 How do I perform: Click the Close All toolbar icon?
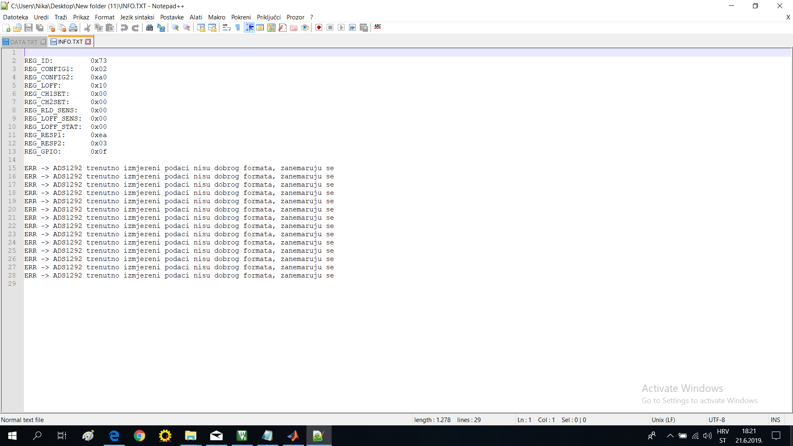62,28
